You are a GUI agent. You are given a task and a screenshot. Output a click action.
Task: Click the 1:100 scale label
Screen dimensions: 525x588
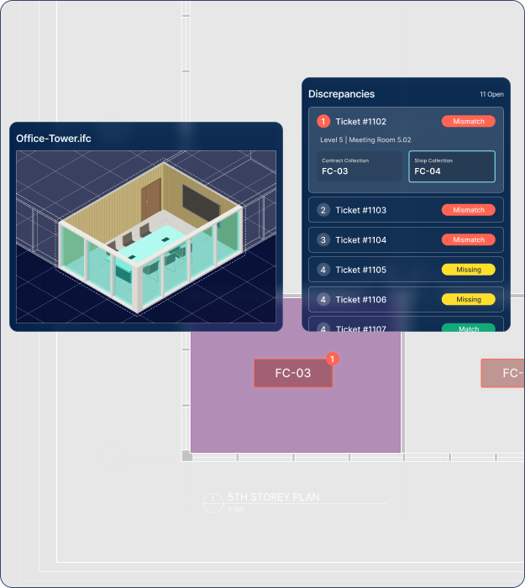(x=236, y=509)
